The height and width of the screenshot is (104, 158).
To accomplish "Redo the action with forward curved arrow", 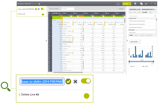I will [151, 4].
